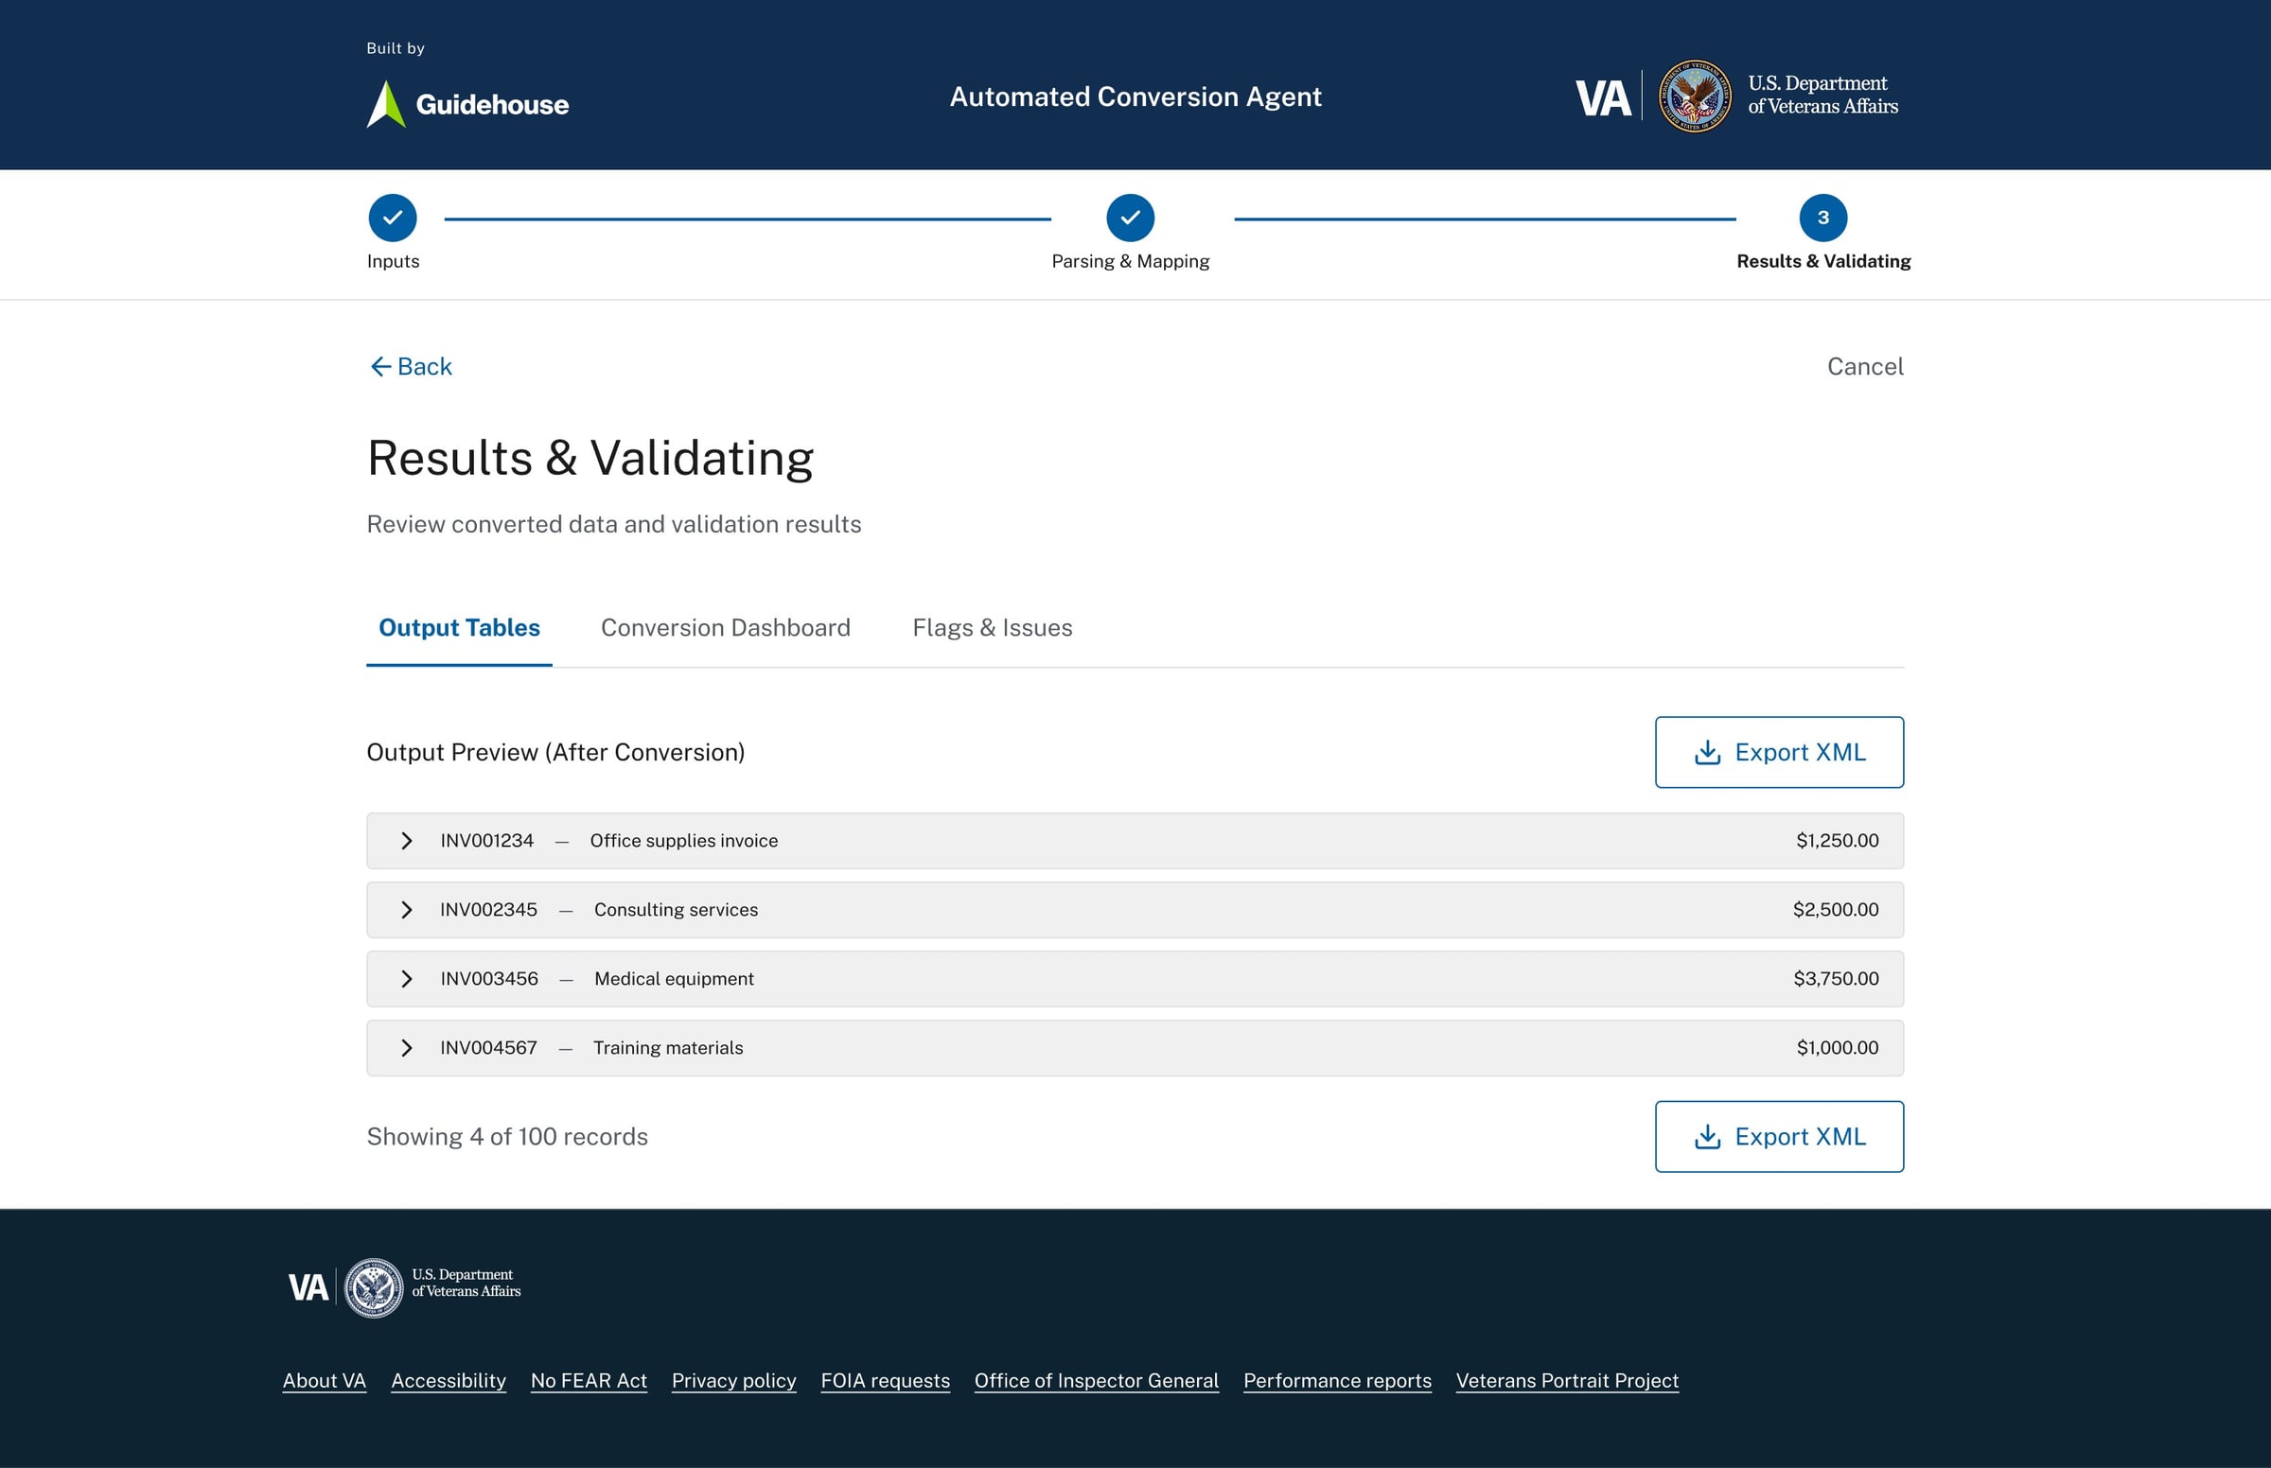Click the Inputs step checkmark circle
Viewport: 2271px width, 1468px height.
(392, 218)
